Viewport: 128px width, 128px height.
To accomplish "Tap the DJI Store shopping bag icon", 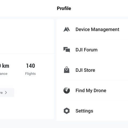I will 67,70.
